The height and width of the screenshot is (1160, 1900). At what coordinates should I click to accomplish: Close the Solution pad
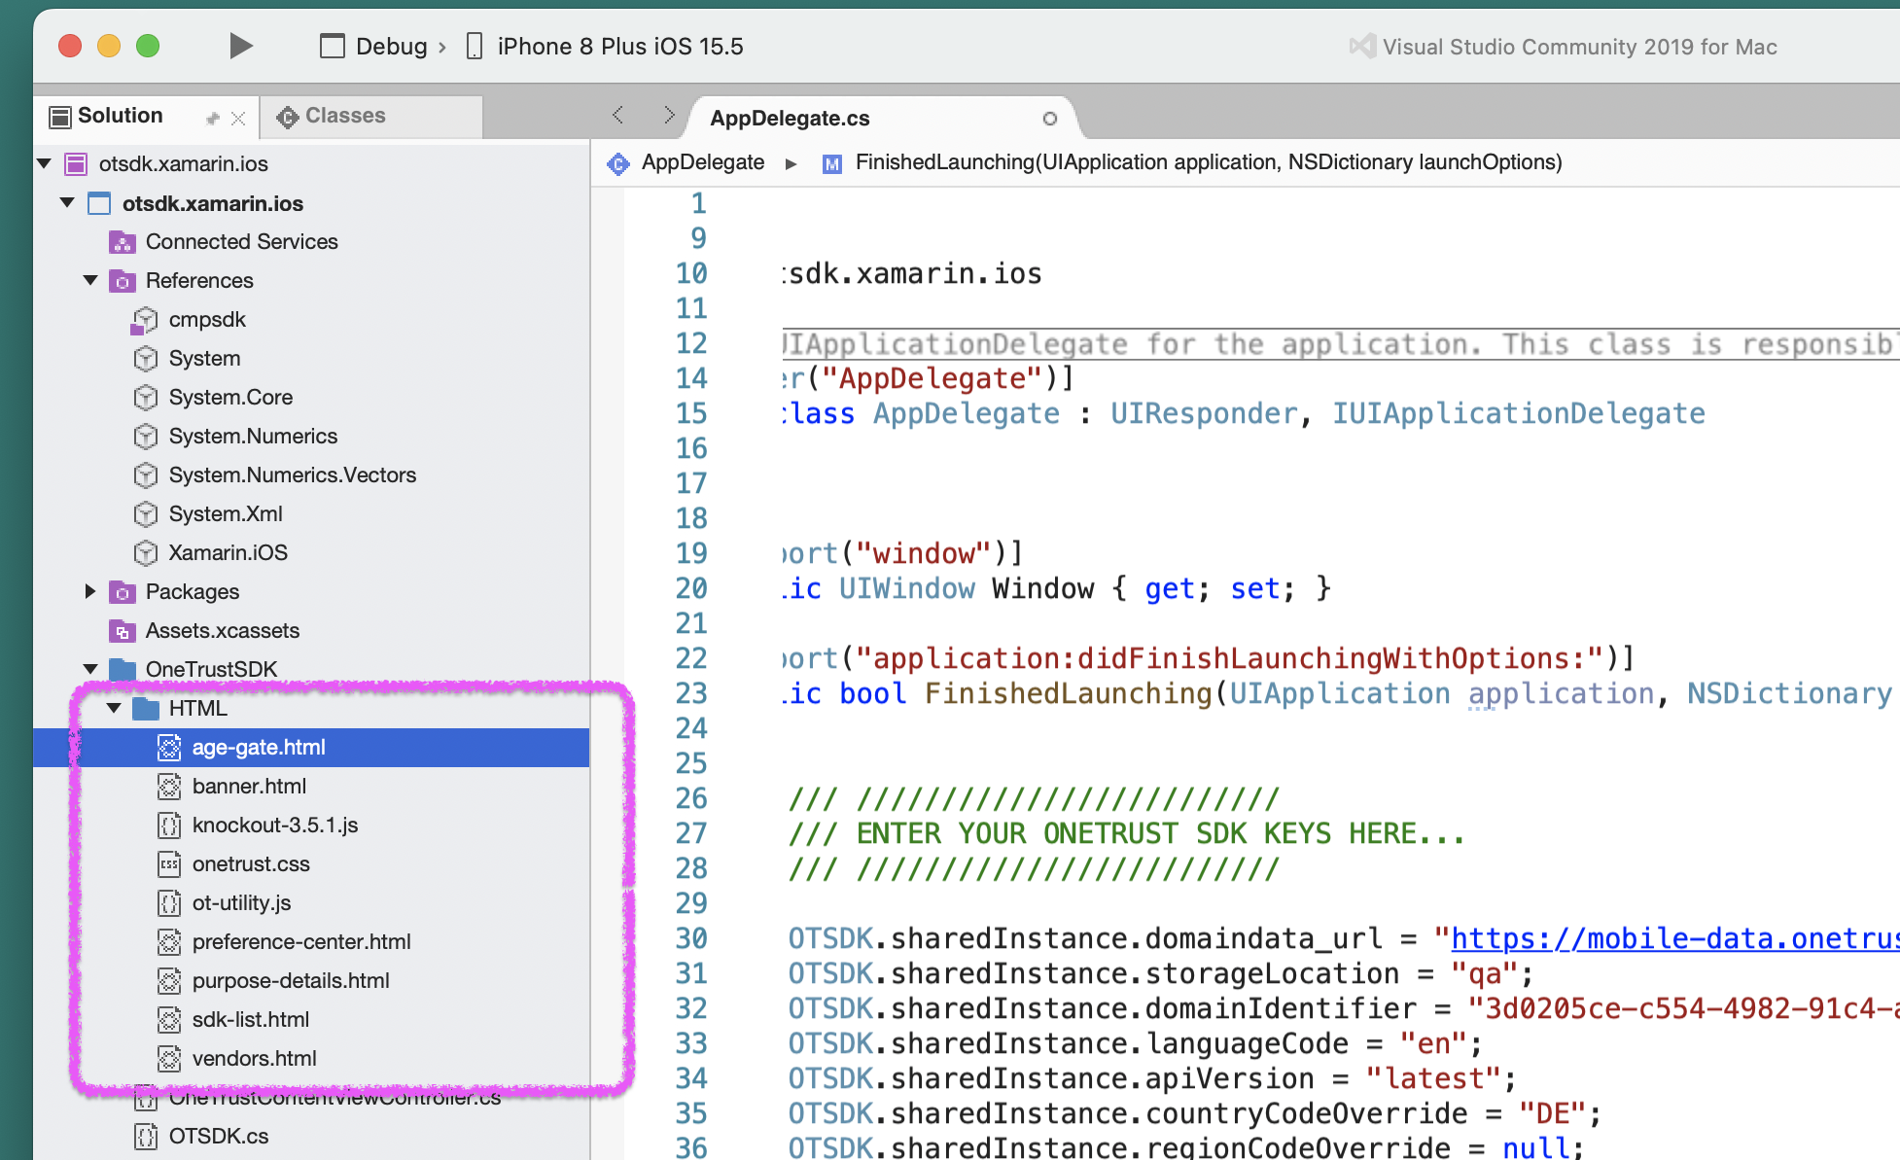238,118
